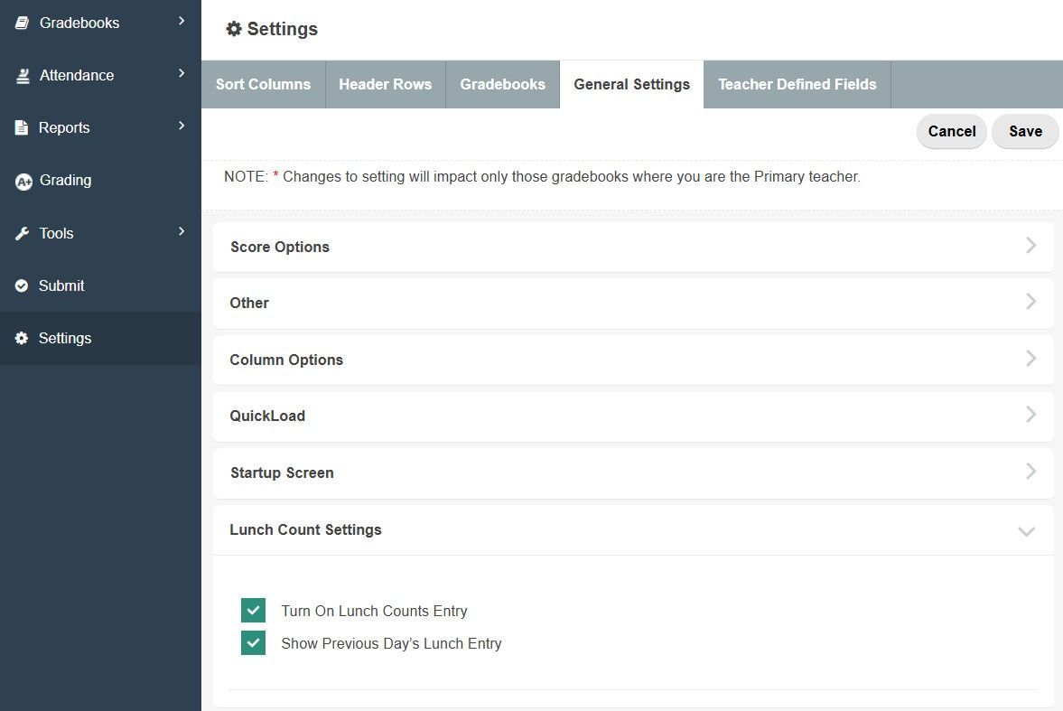Expand the Startup Screen section chevron

point(1030,471)
